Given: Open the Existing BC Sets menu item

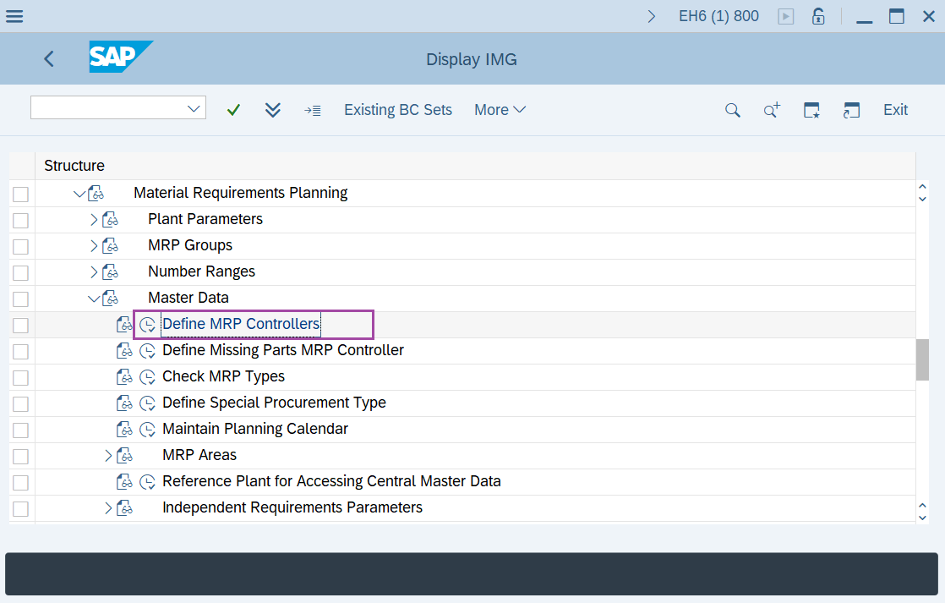Looking at the screenshot, I should point(397,109).
